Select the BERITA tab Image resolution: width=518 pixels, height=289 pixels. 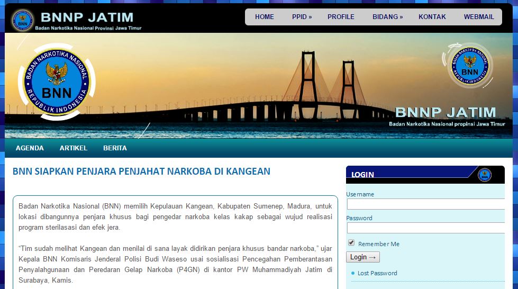click(115, 148)
